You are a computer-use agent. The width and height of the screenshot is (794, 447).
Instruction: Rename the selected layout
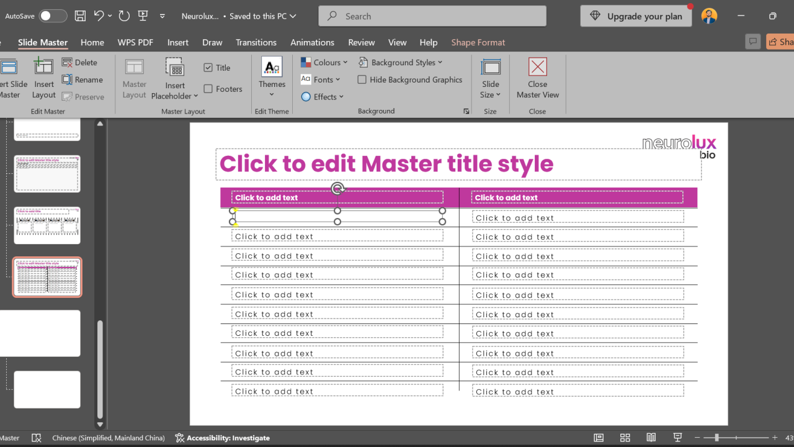pos(83,79)
